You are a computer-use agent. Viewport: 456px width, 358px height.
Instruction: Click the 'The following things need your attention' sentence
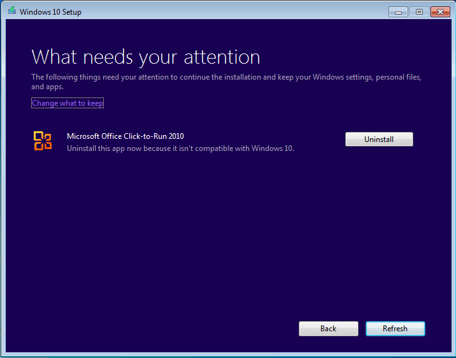(226, 77)
